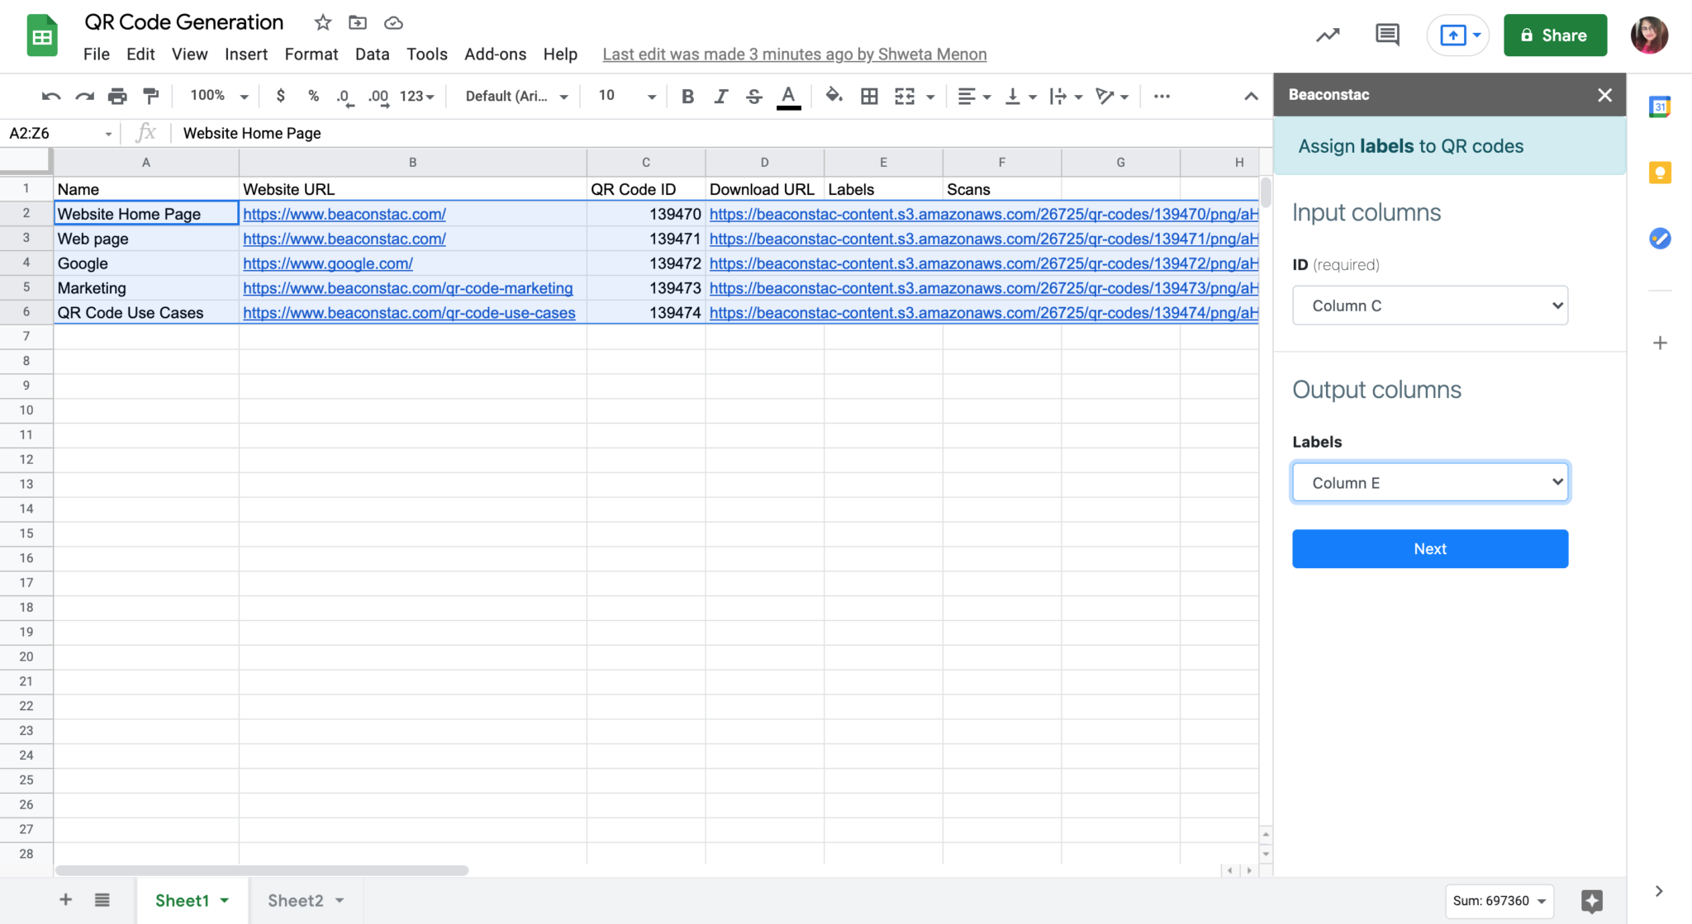The width and height of the screenshot is (1692, 924).
Task: Undo the last action
Action: click(50, 96)
